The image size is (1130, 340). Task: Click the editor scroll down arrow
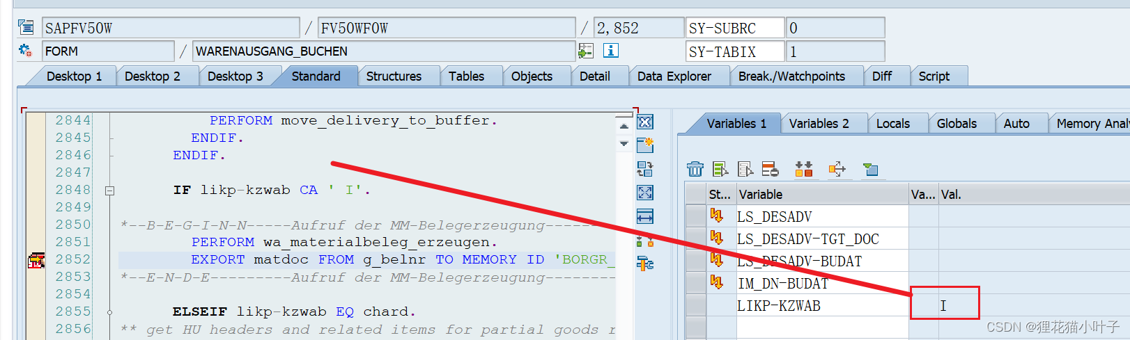pyautogui.click(x=624, y=143)
